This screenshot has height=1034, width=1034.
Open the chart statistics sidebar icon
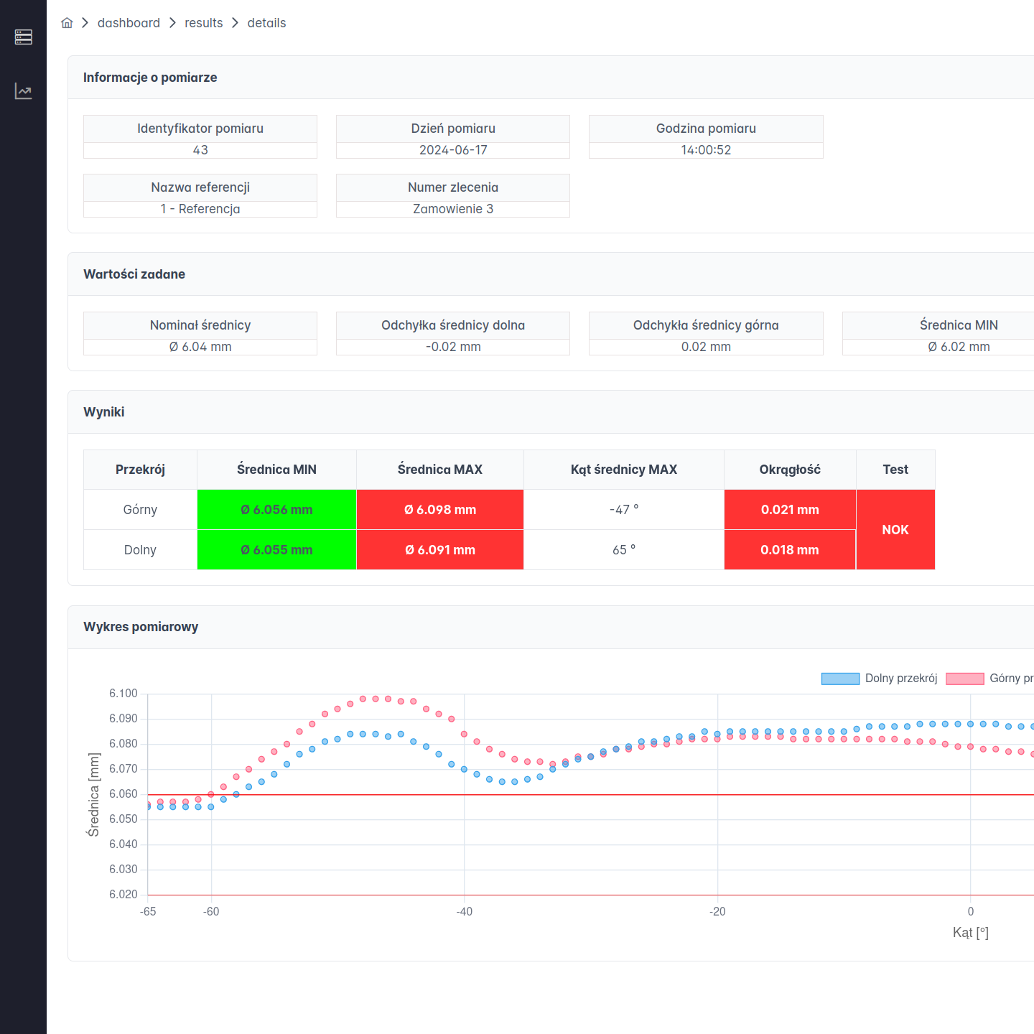(23, 91)
